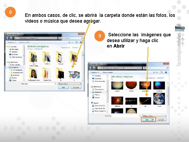The image size is (189, 142).
Task: Open Organizar por Carpeta dropdown in folders dialog
Action: coord(75,48)
